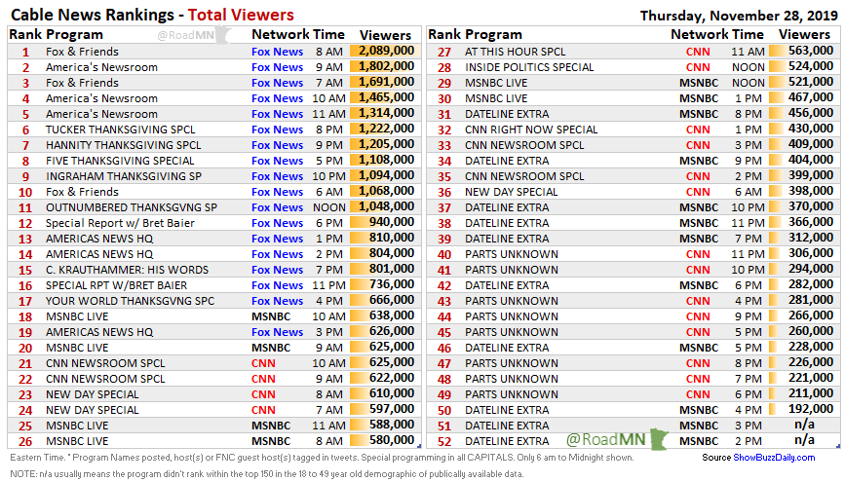Click viewers value 366,000
845x482 pixels.
pos(811,222)
